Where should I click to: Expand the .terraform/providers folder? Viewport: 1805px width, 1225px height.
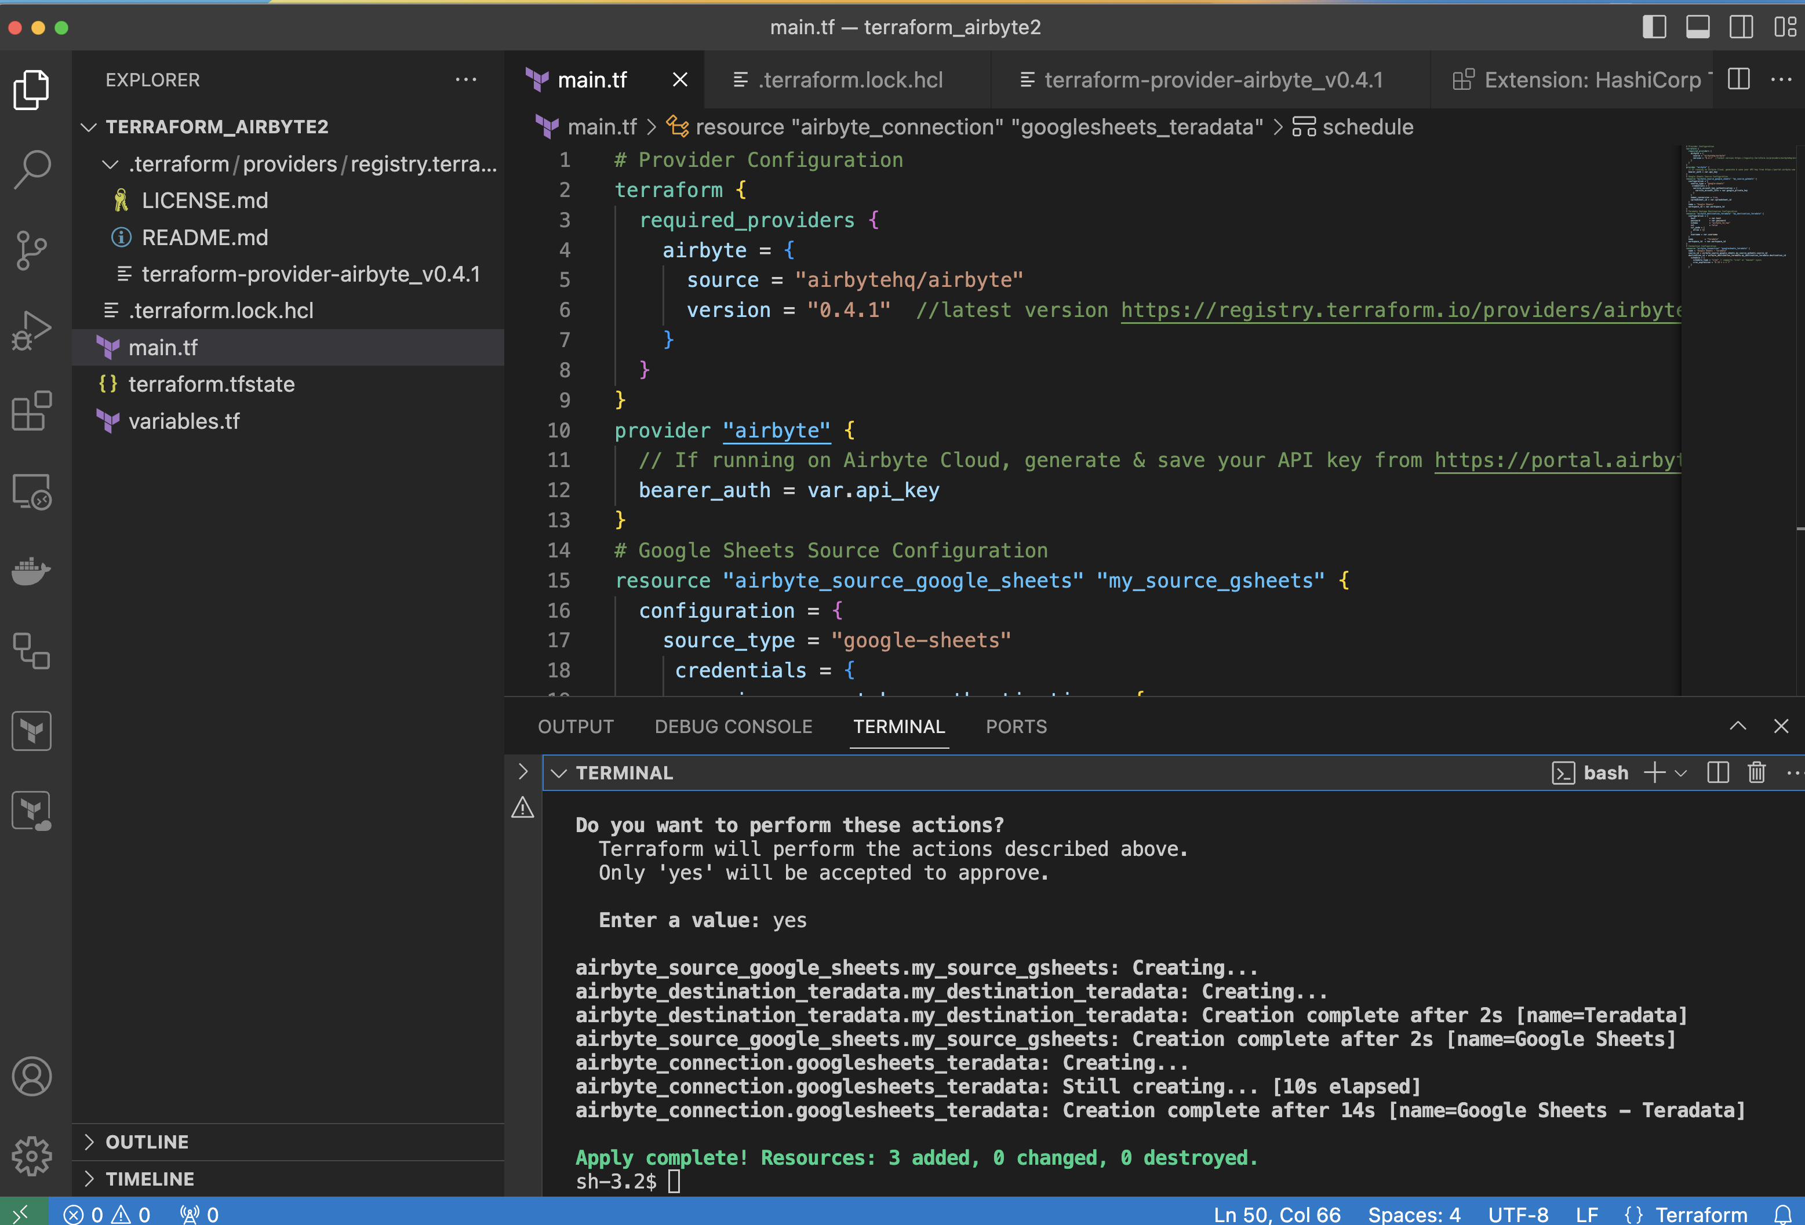pyautogui.click(x=274, y=163)
